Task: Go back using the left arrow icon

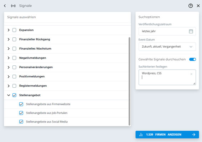Action: pyautogui.click(x=5, y=6)
